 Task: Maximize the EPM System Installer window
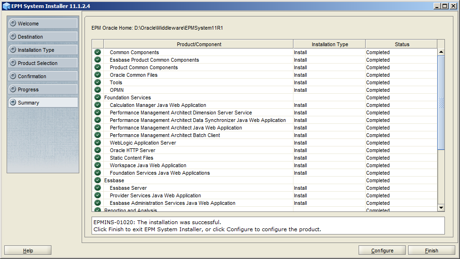pyautogui.click(x=445, y=6)
